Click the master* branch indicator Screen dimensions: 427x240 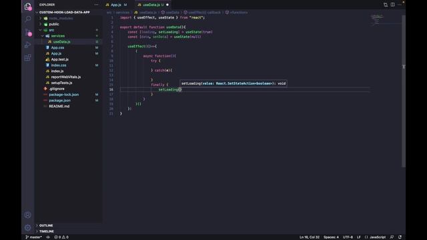point(33,237)
